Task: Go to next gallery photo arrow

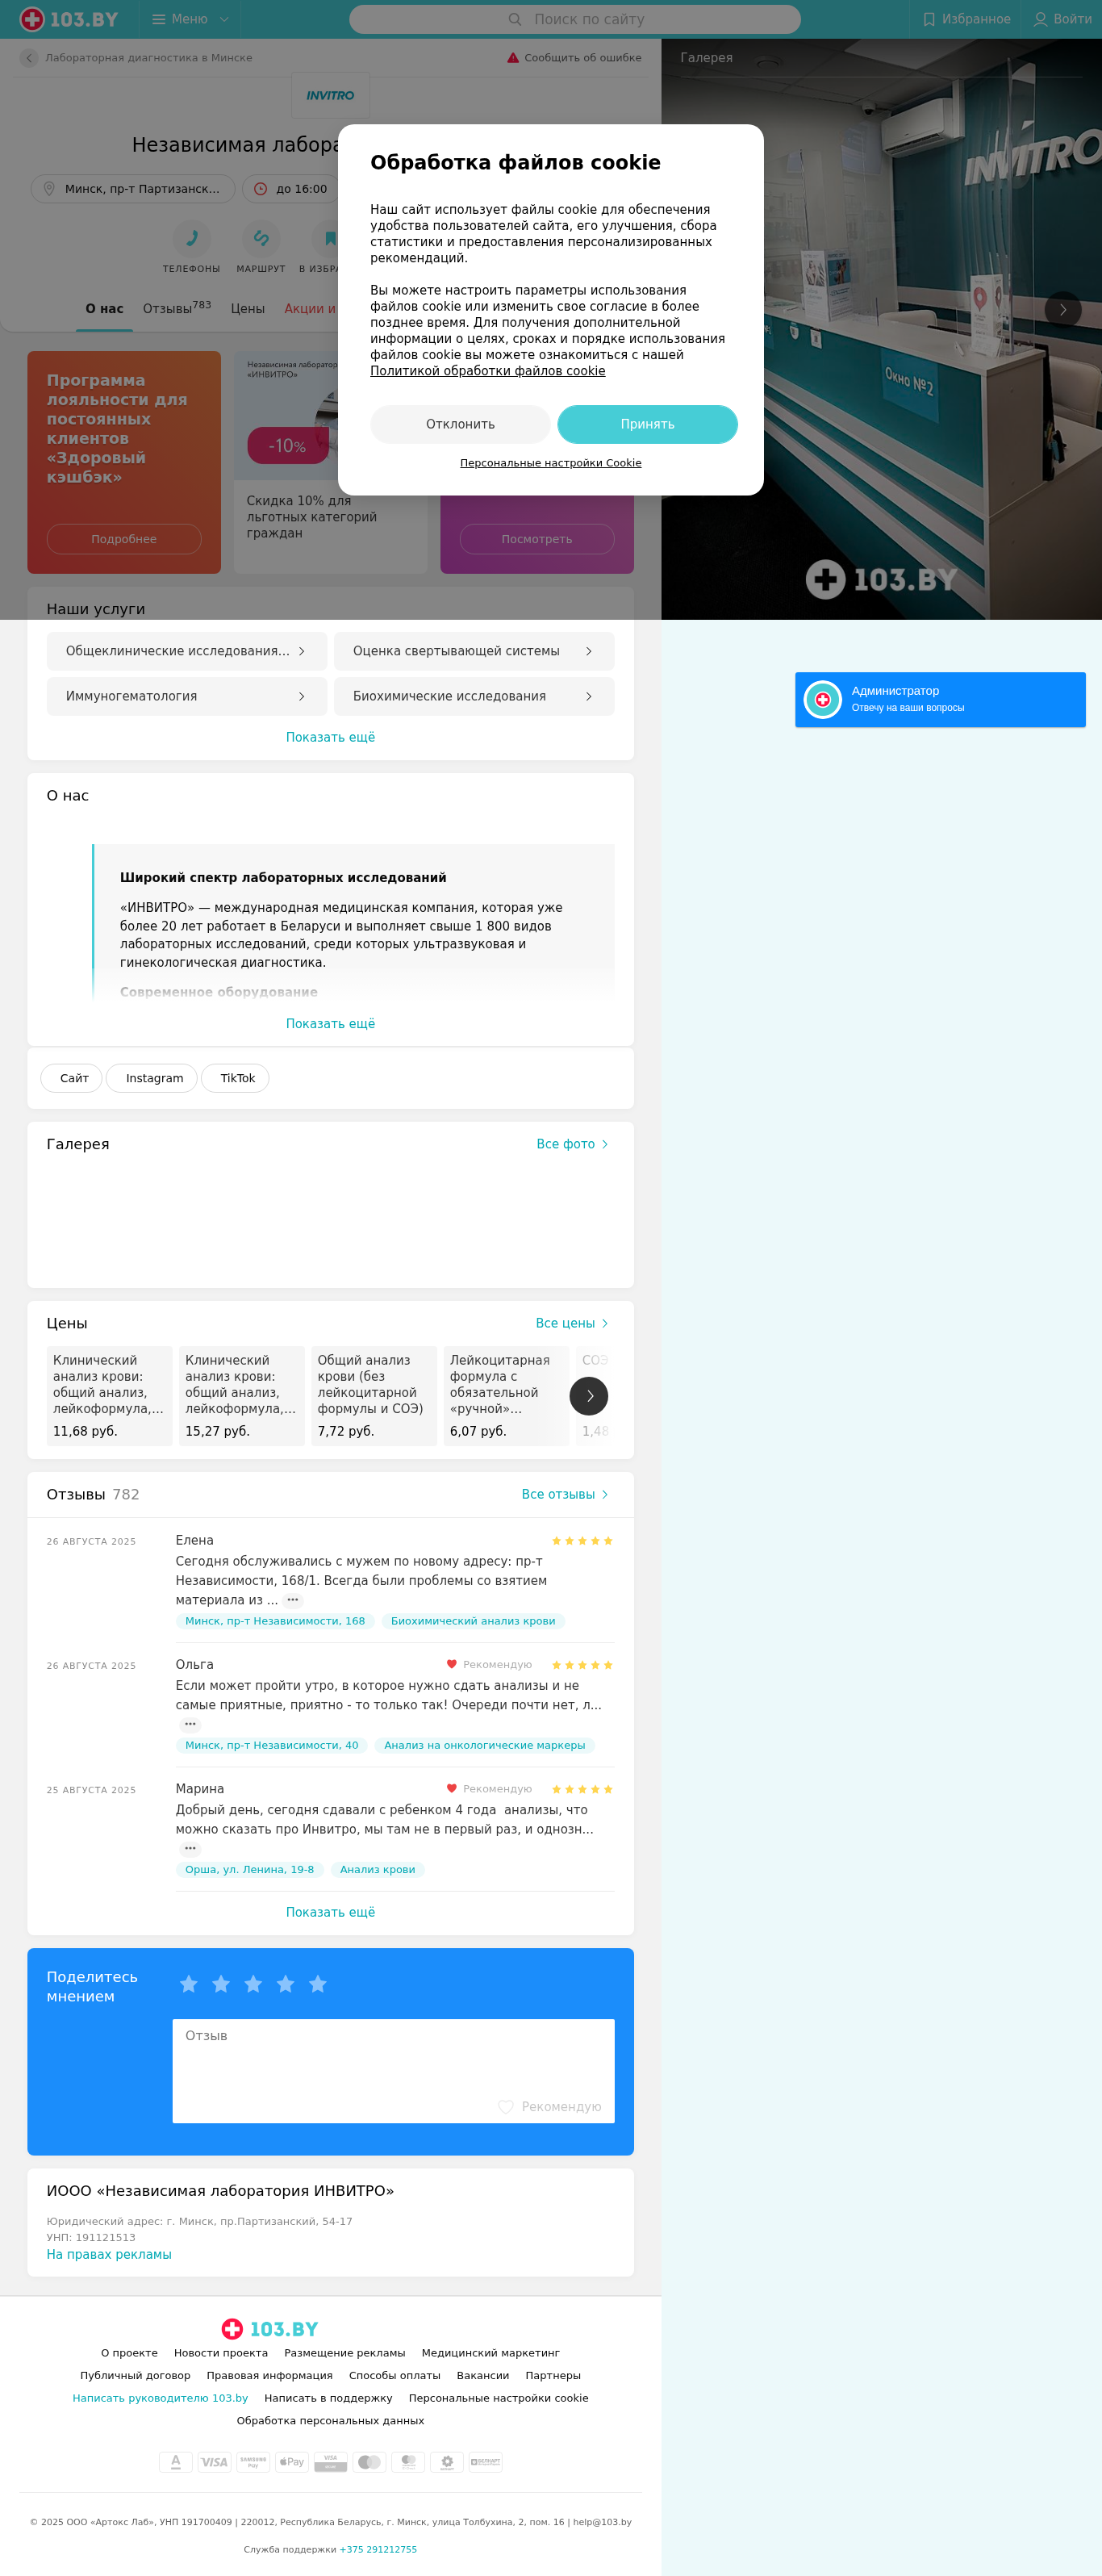Action: [1063, 310]
